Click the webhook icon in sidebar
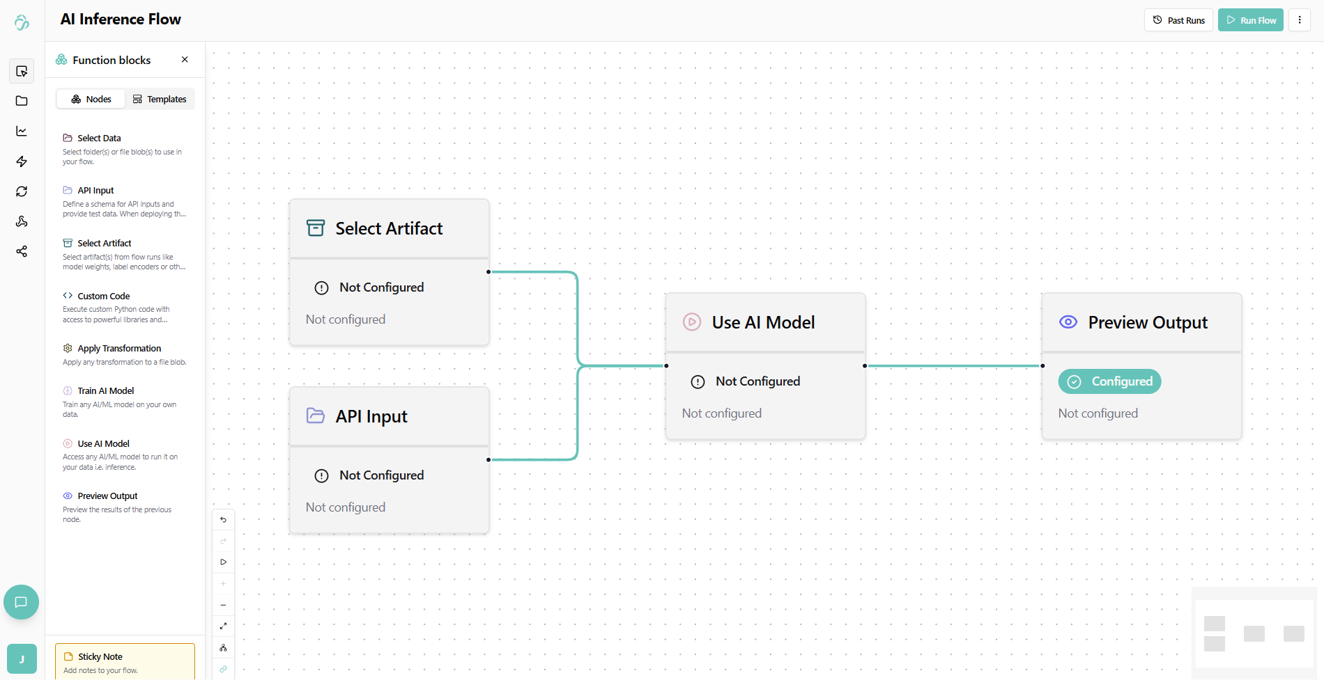This screenshot has height=680, width=1324. [x=22, y=221]
